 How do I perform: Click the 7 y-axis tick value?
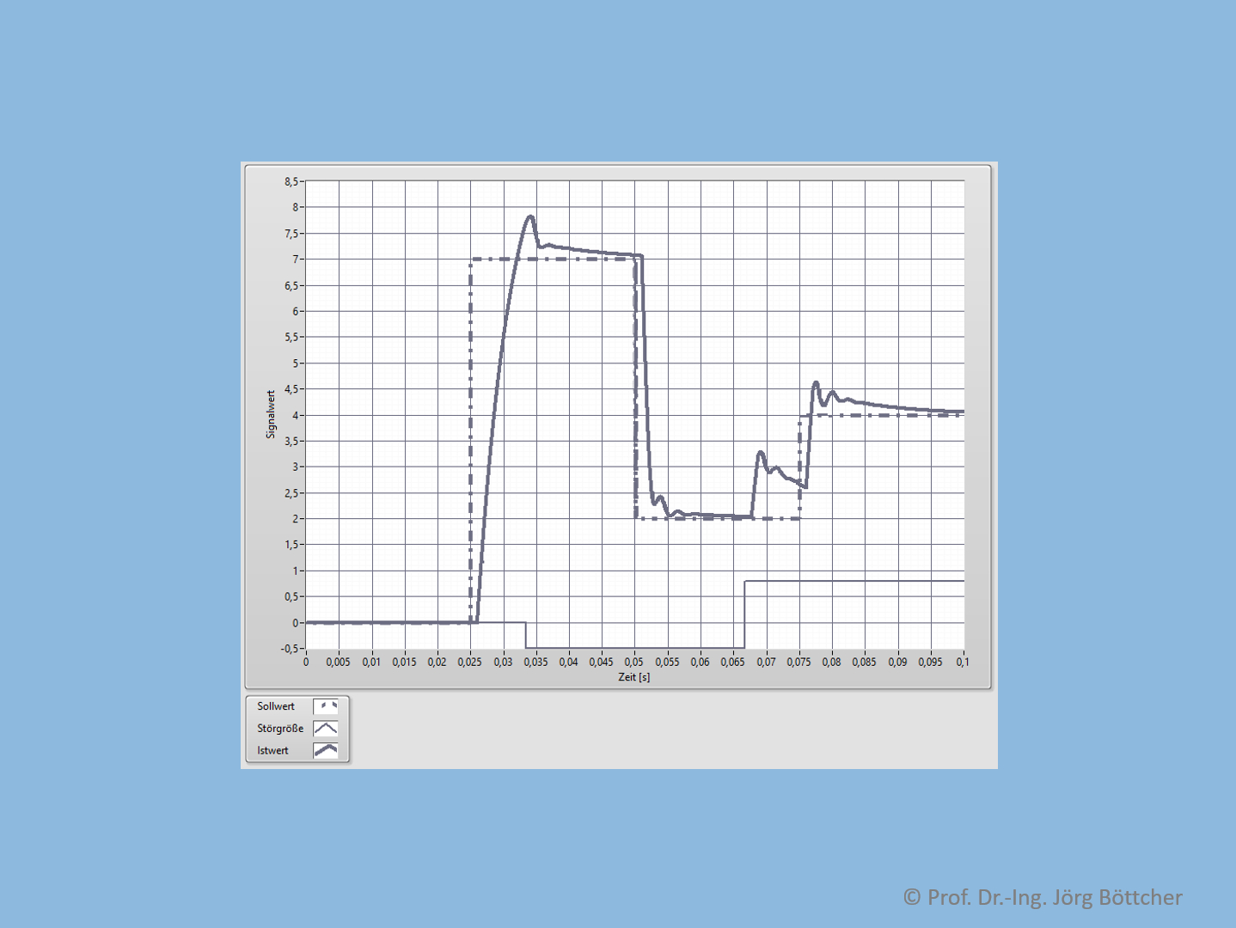pos(296,259)
